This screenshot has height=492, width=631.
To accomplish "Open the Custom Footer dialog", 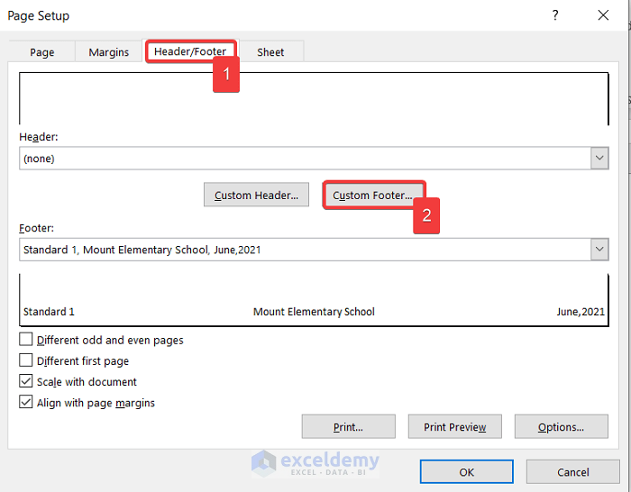I will coord(372,195).
